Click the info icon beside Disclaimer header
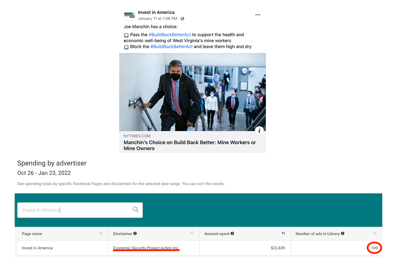 135,234
